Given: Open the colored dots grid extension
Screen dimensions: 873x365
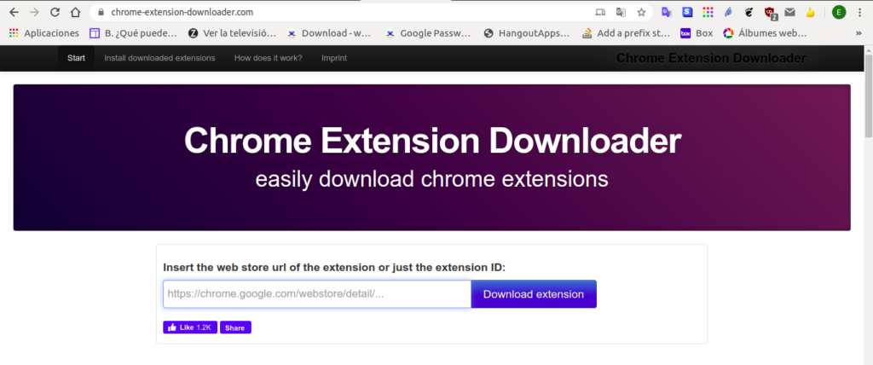Looking at the screenshot, I should [x=708, y=12].
